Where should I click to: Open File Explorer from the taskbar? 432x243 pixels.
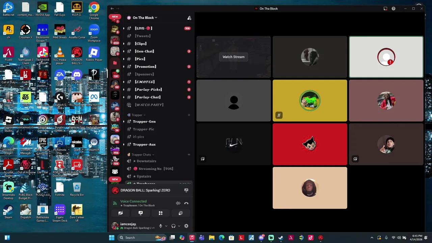tap(212, 238)
